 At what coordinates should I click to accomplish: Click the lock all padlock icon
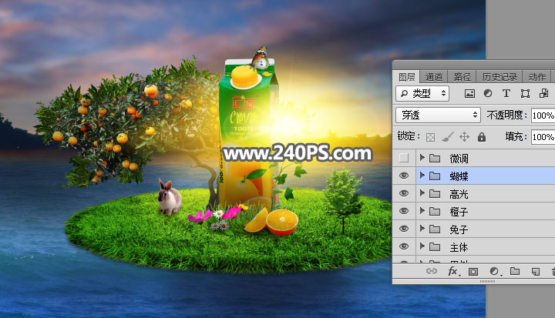click(x=481, y=137)
